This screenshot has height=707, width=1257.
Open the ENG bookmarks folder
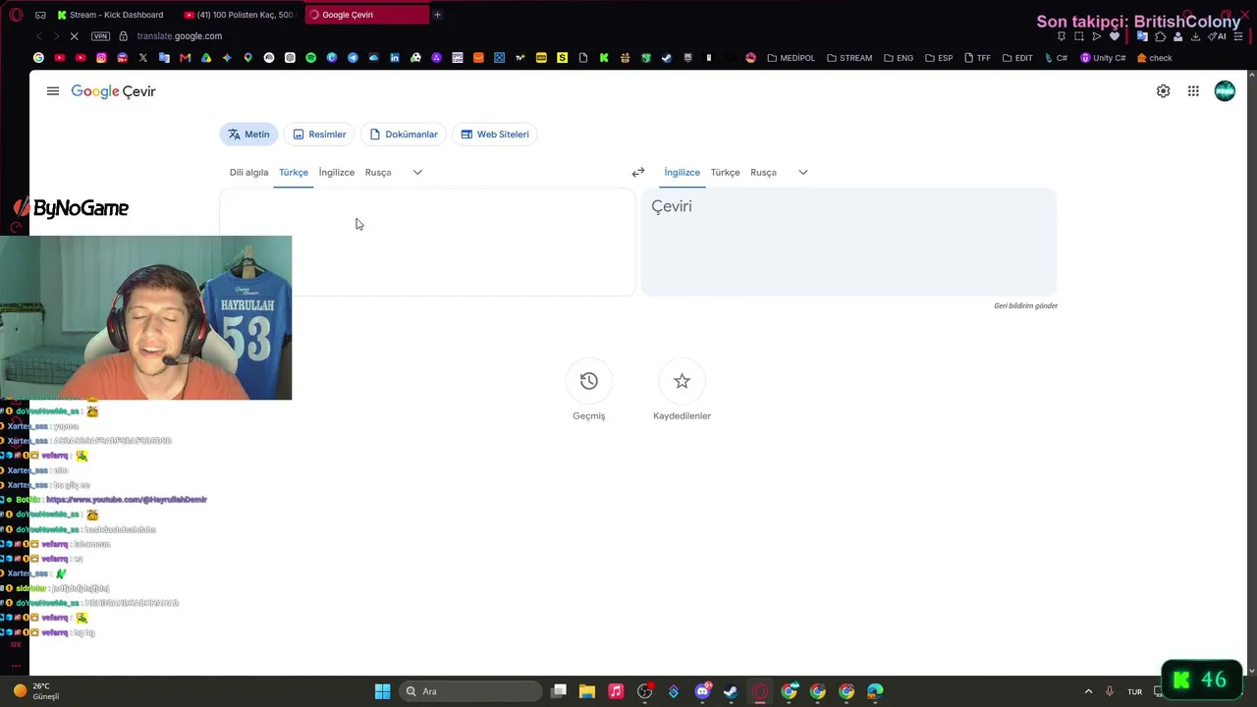coord(899,58)
